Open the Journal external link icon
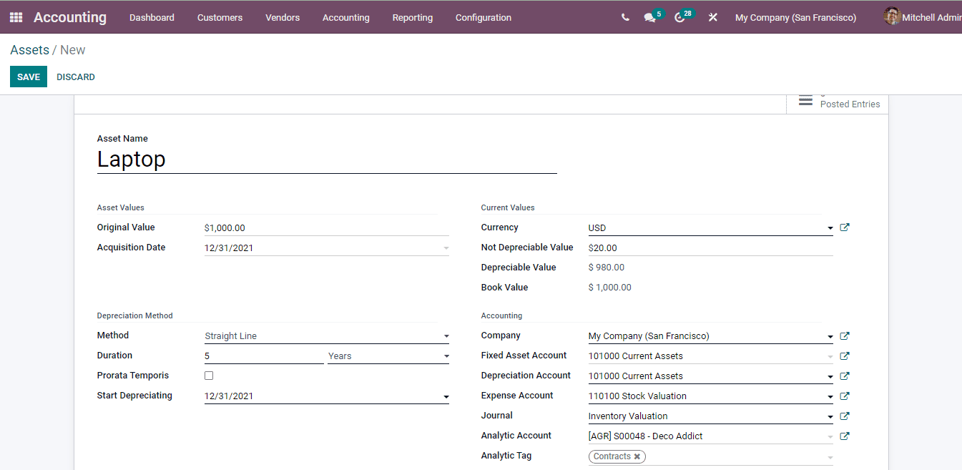 point(844,416)
